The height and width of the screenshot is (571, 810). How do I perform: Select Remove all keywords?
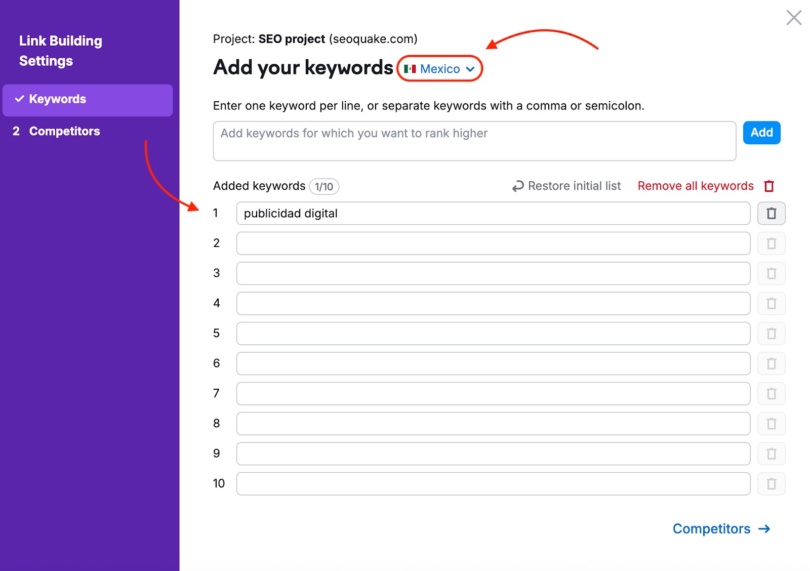(x=696, y=186)
